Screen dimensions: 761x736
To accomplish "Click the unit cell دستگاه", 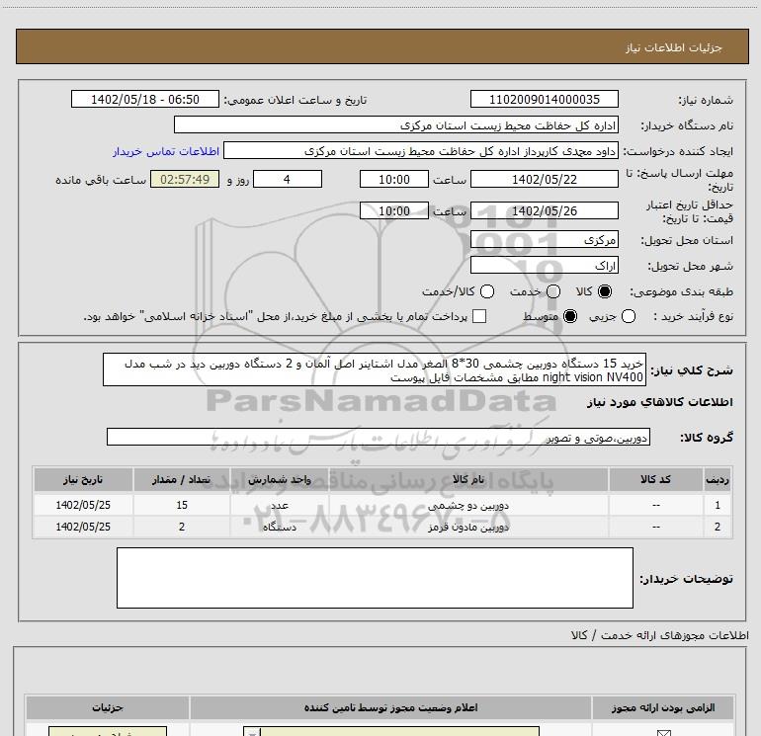I will coord(280,527).
